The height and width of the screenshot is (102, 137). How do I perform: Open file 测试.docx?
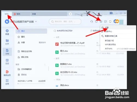(x=64, y=85)
